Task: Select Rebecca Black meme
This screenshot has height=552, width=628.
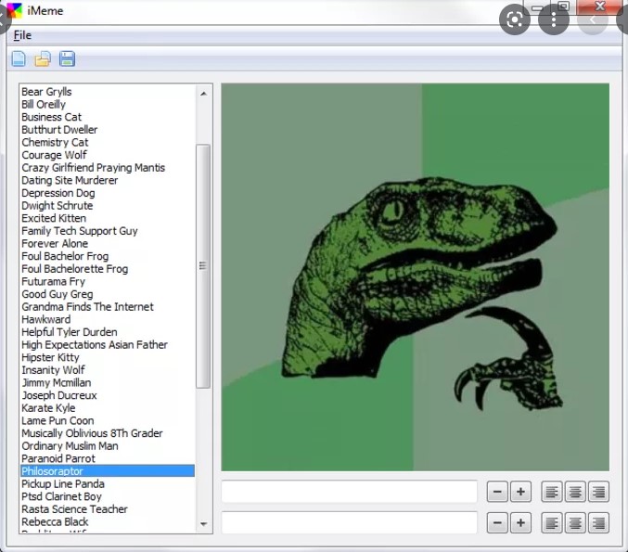Action: 55,522
